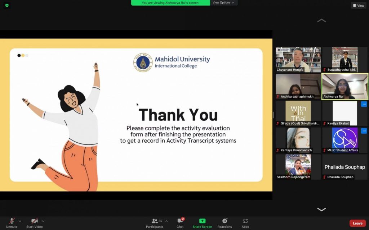The height and width of the screenshot is (230, 369).
Task: Open the Chat panel
Action: (180, 222)
